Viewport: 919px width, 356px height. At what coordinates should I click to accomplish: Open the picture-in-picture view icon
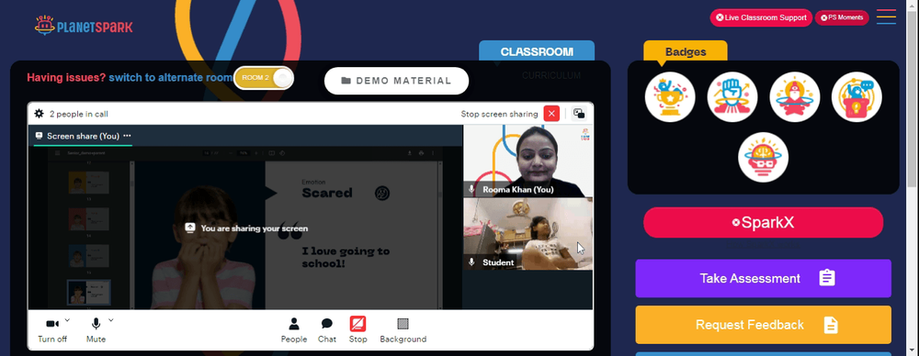[579, 114]
